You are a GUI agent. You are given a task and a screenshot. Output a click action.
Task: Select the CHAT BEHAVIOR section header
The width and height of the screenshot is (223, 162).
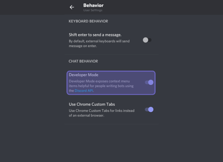[x=83, y=61]
